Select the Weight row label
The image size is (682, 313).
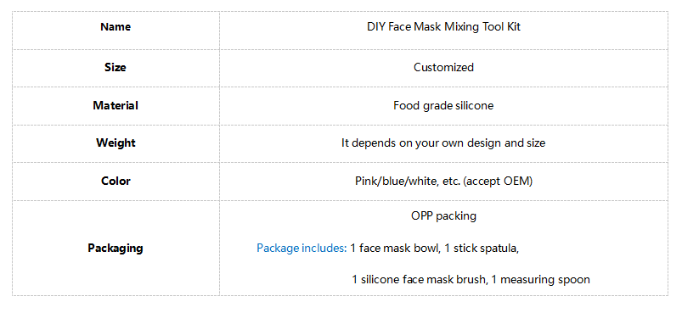tap(116, 143)
